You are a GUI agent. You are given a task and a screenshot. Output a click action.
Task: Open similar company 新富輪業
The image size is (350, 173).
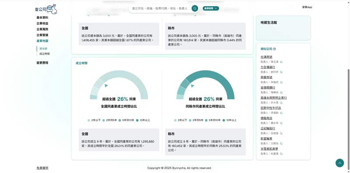coord(266,138)
